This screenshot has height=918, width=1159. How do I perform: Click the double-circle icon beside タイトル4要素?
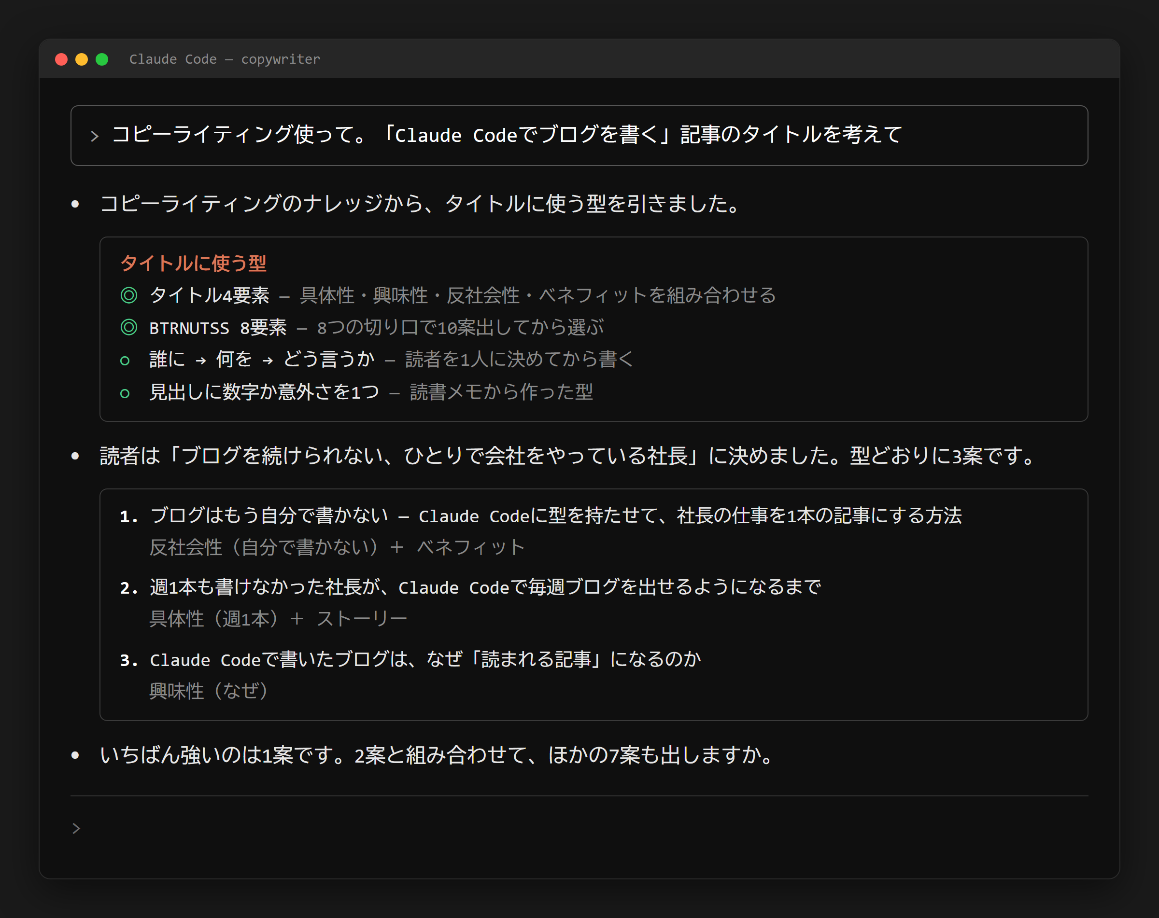point(129,295)
